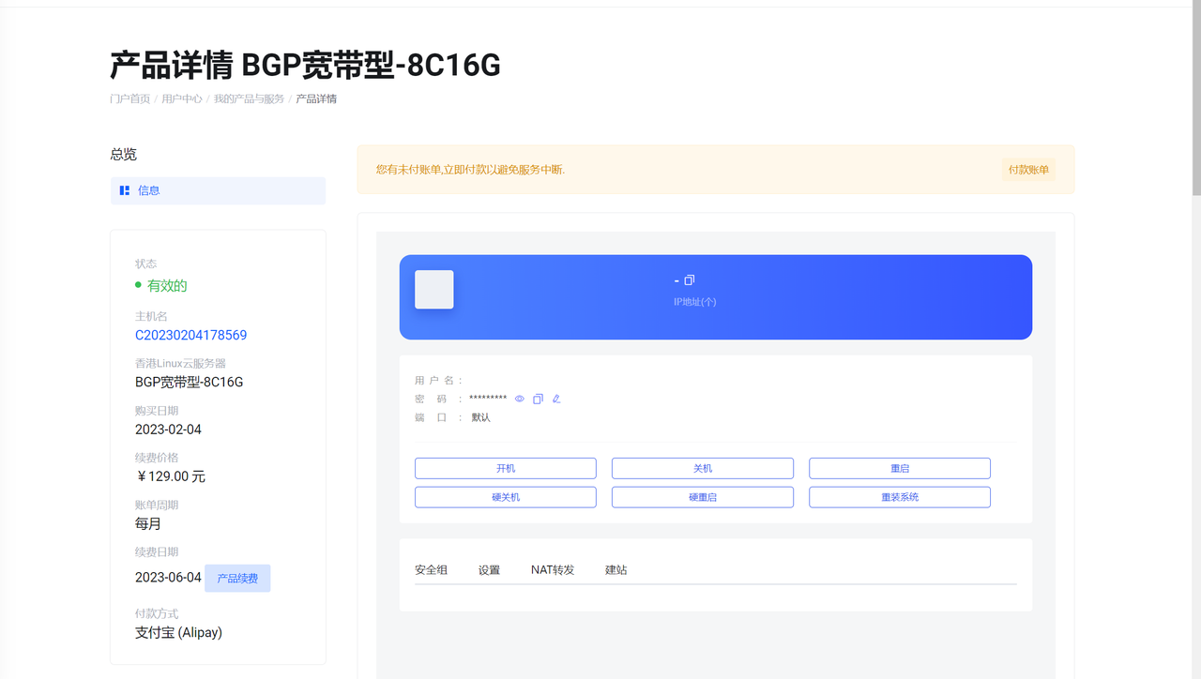1201x679 pixels.
Task: Show password with the eye icon
Action: coord(520,399)
